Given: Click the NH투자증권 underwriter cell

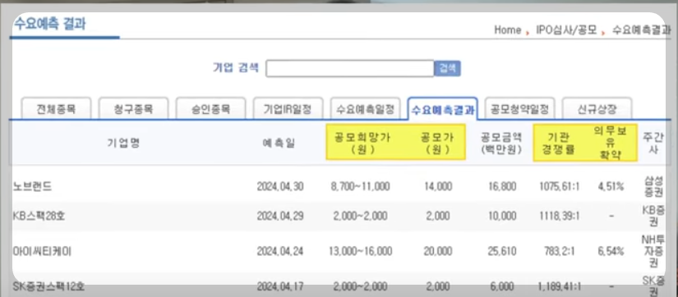Looking at the screenshot, I should [x=653, y=251].
